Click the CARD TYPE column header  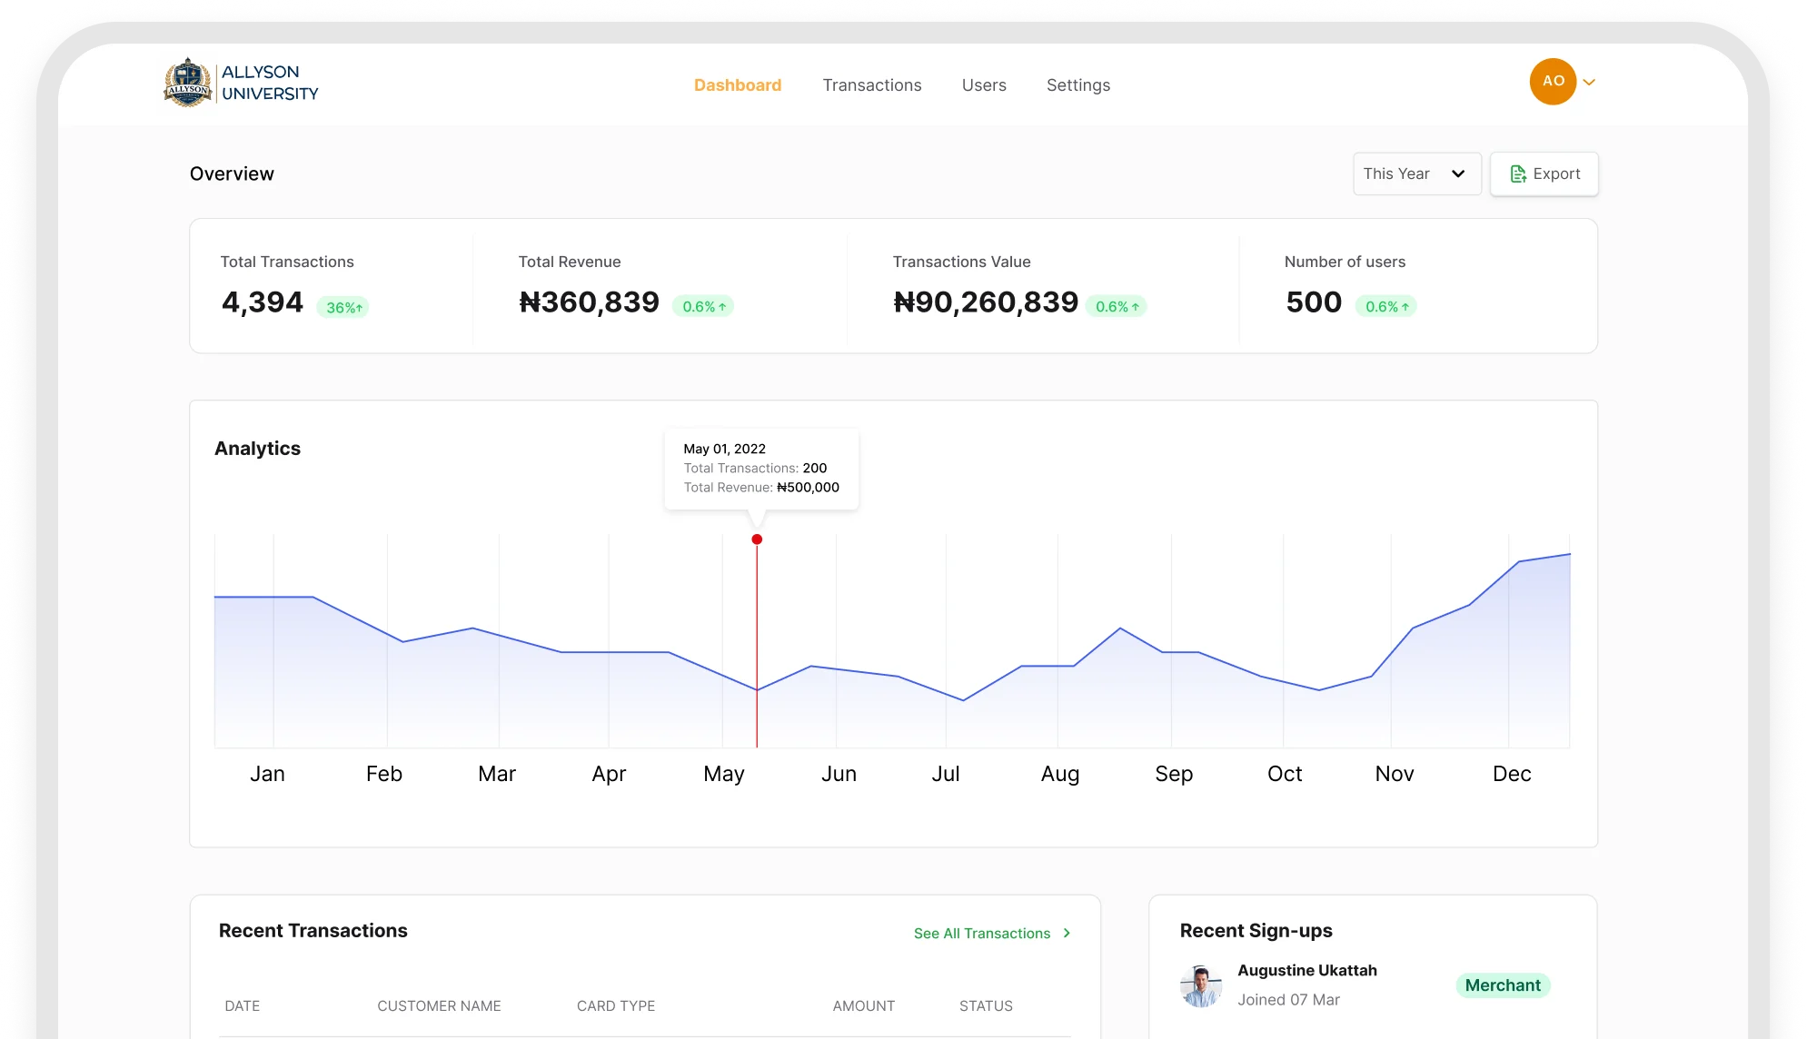point(615,1005)
